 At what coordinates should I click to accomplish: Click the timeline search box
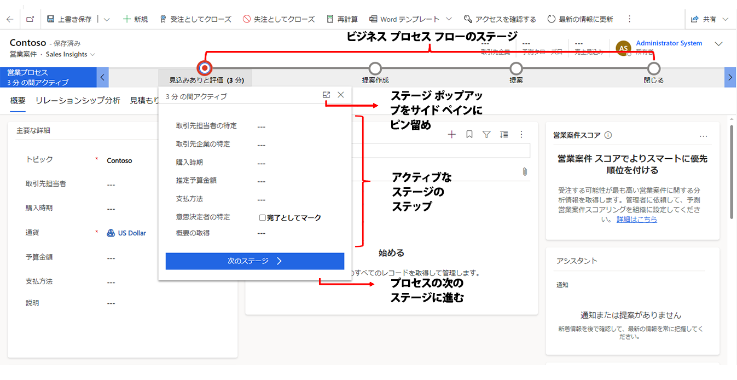(x=441, y=150)
